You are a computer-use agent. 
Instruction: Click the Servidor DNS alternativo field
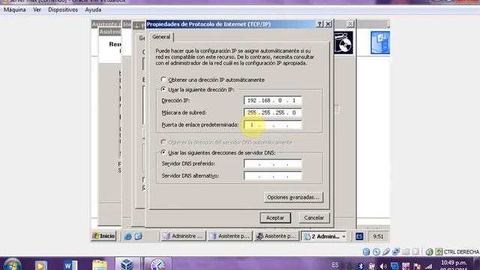point(273,175)
